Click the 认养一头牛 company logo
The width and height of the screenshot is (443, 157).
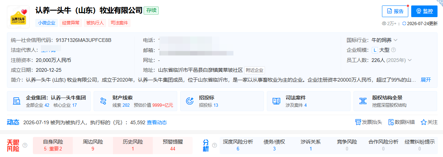pos(18,17)
